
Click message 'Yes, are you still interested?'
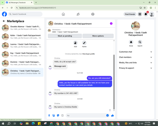click(x=100, y=78)
